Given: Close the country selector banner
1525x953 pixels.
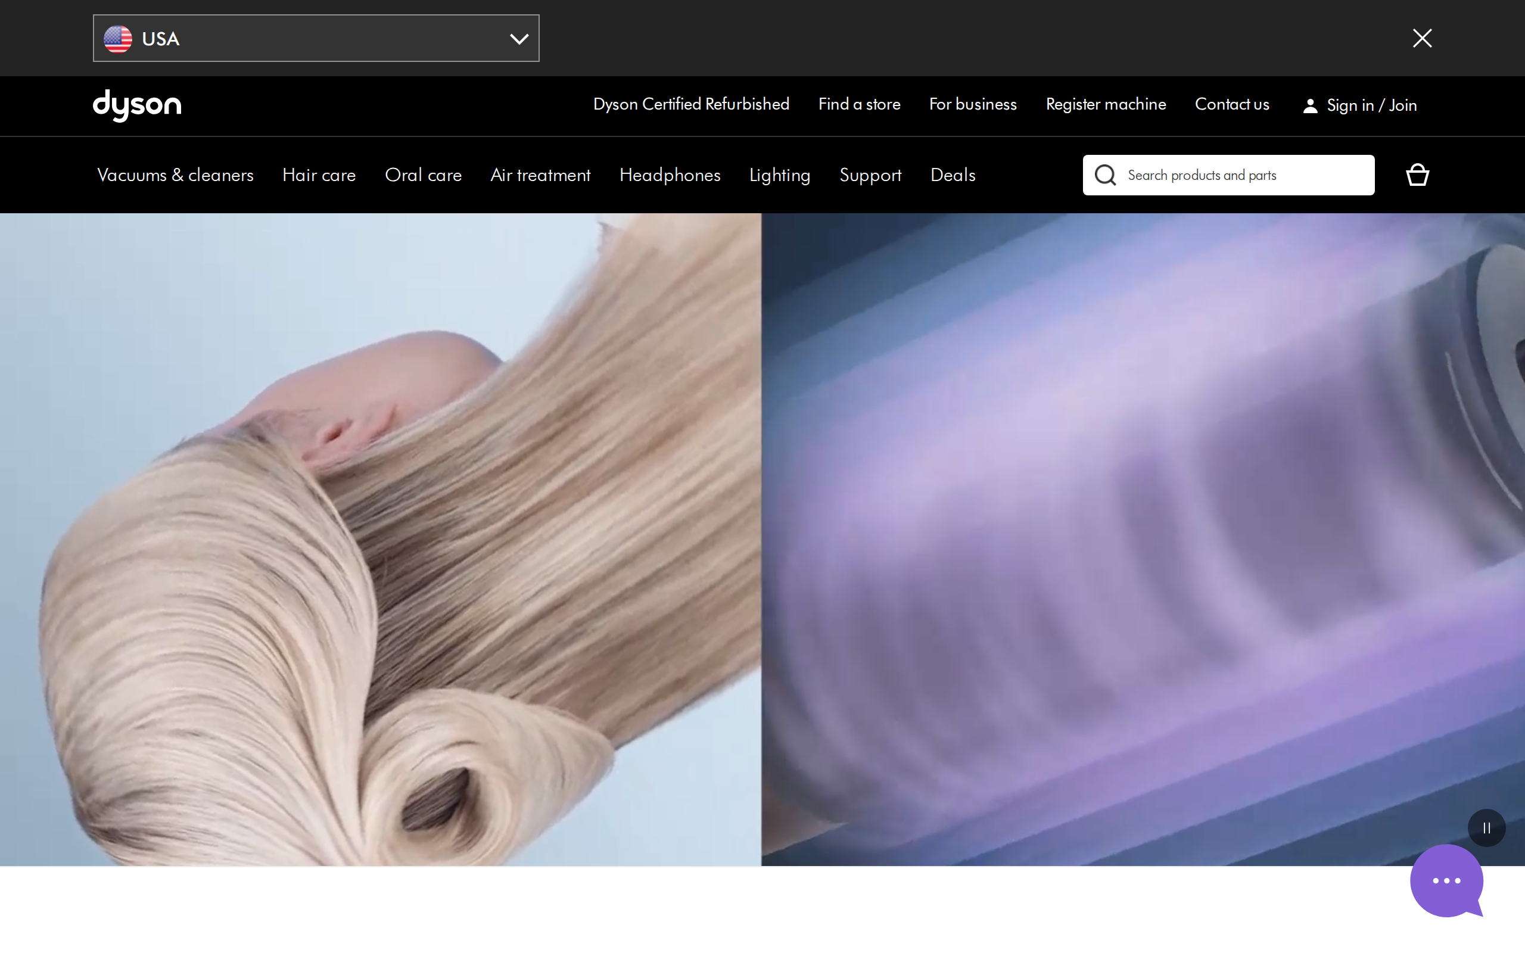Looking at the screenshot, I should point(1422,39).
